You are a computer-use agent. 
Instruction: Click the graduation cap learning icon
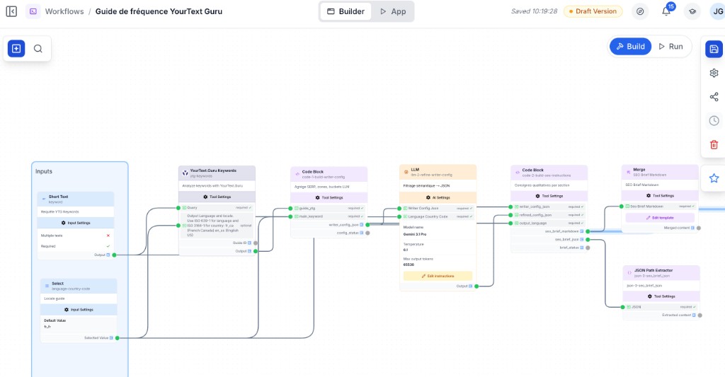coord(692,11)
